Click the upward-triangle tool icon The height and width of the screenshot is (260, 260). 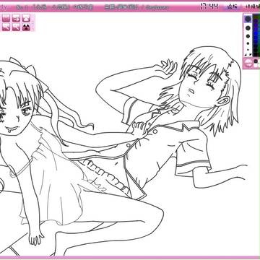click(26, 18)
